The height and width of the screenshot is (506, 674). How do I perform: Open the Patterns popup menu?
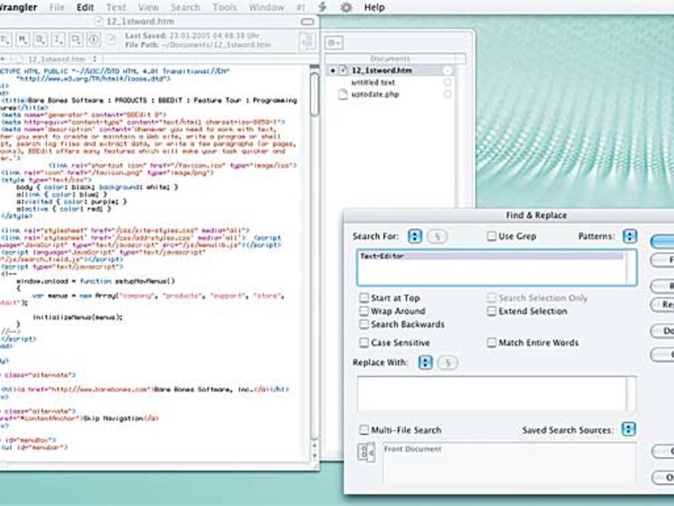point(629,236)
